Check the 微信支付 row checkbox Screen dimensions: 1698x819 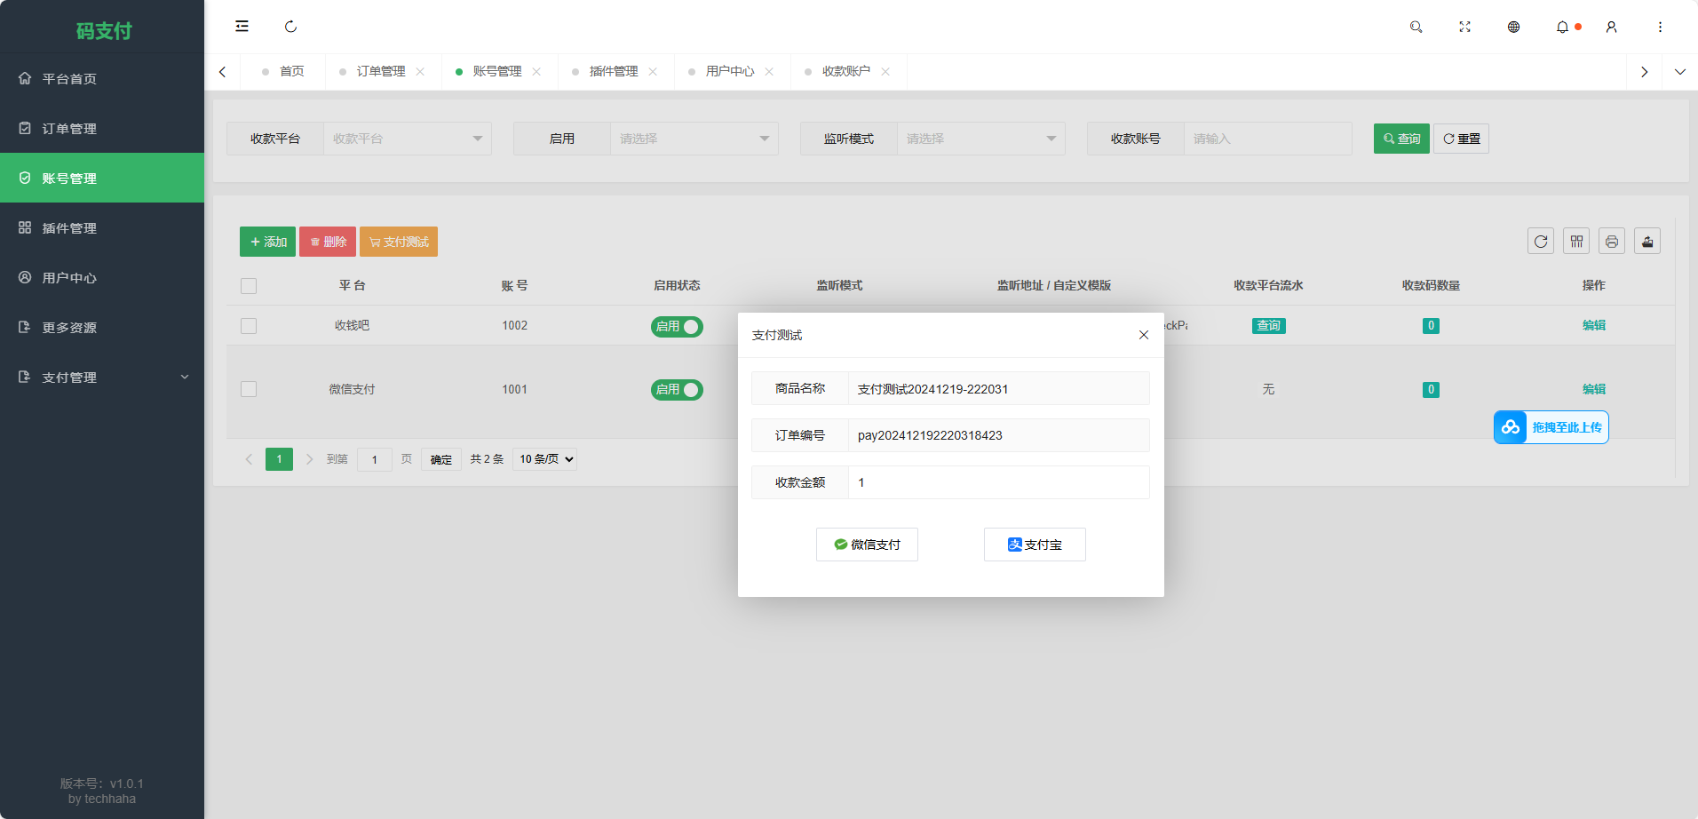(x=249, y=389)
